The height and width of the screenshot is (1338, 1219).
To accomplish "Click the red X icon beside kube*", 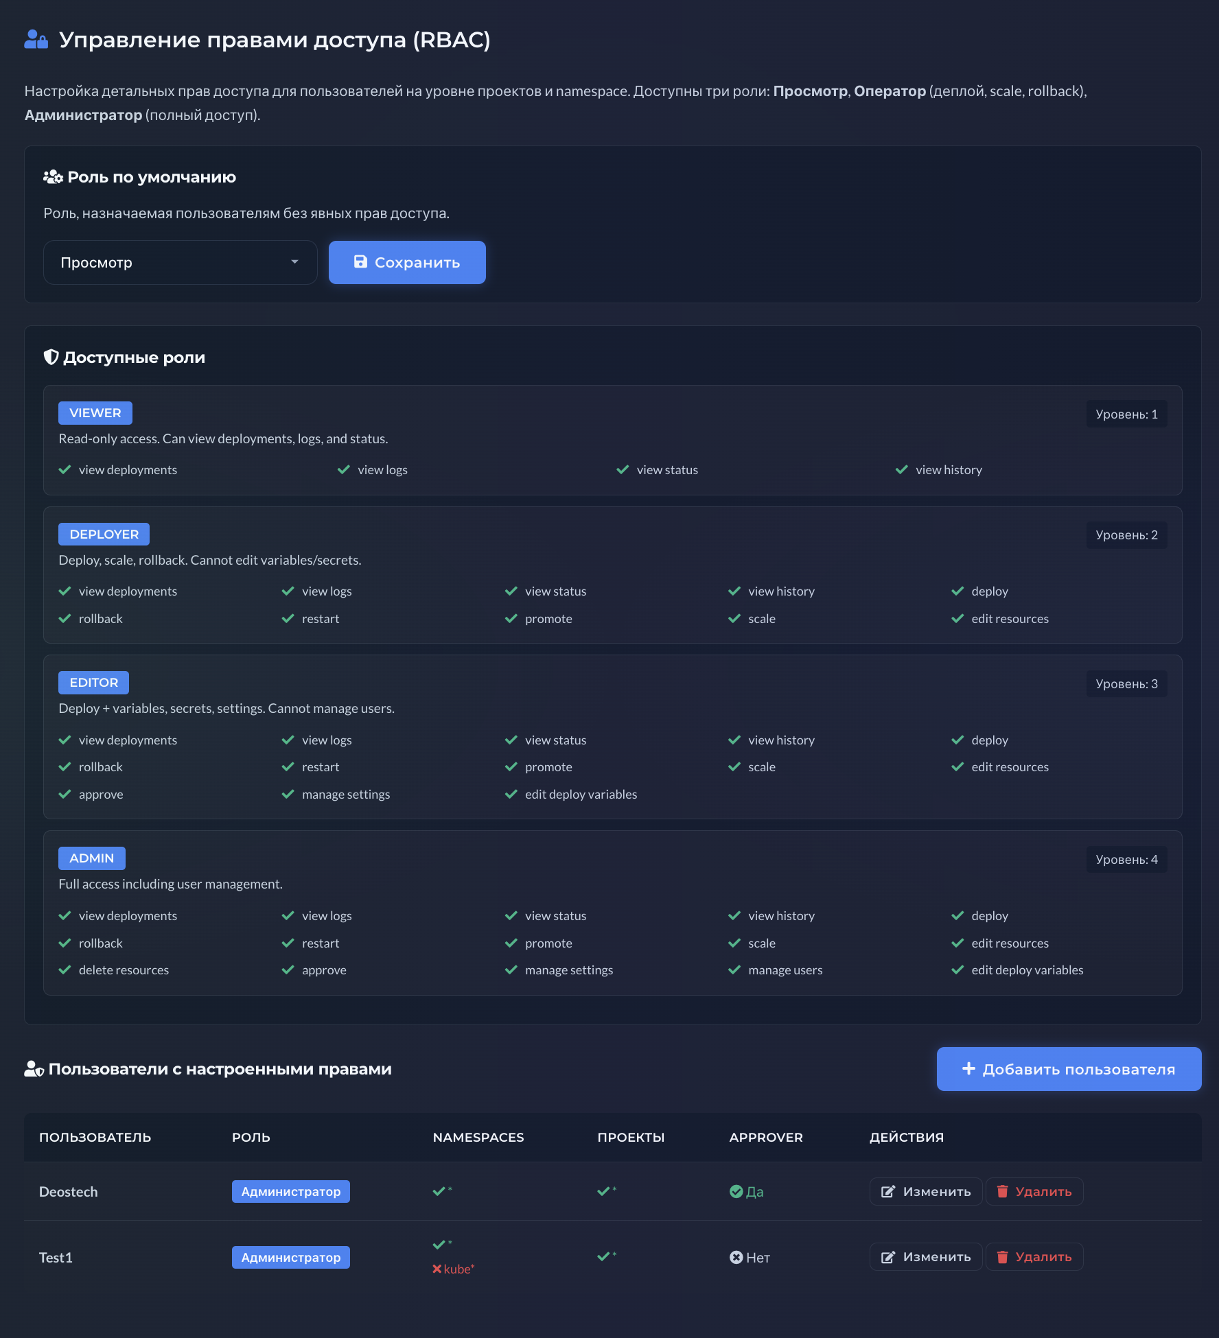I will coord(437,1269).
